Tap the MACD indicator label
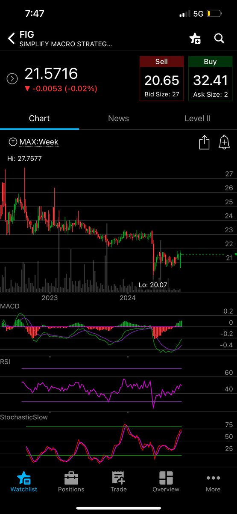The height and width of the screenshot is (514, 237). (10, 307)
